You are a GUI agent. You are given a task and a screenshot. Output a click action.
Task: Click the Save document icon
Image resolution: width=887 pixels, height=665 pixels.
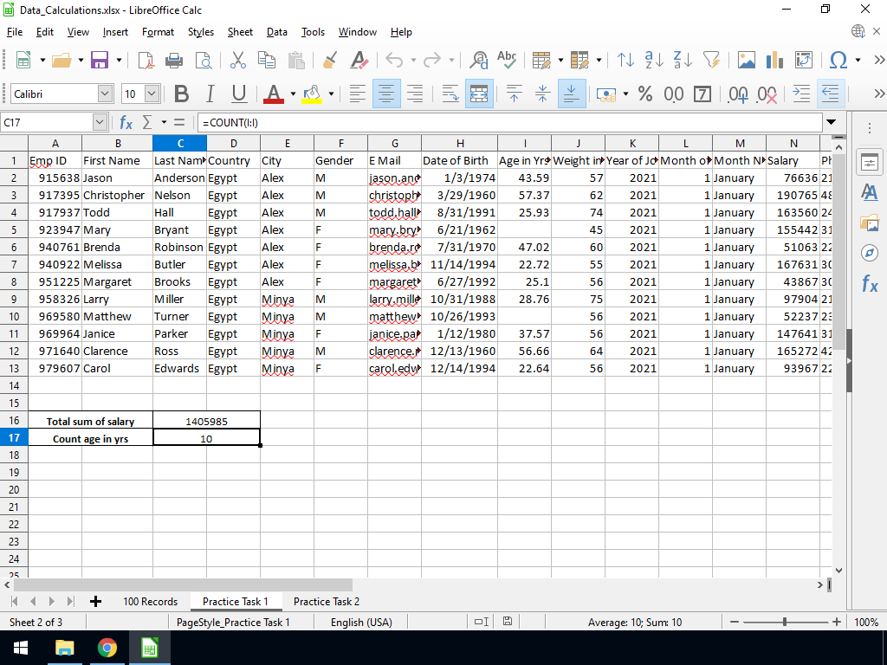100,60
